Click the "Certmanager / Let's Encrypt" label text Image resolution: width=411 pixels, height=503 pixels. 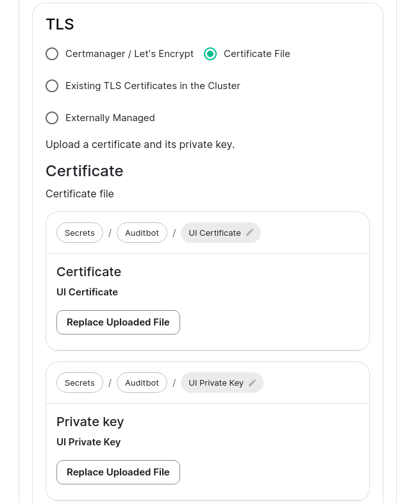(130, 54)
